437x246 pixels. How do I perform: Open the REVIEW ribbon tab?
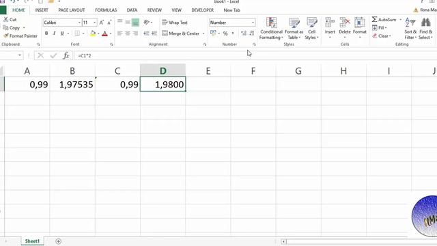point(154,10)
